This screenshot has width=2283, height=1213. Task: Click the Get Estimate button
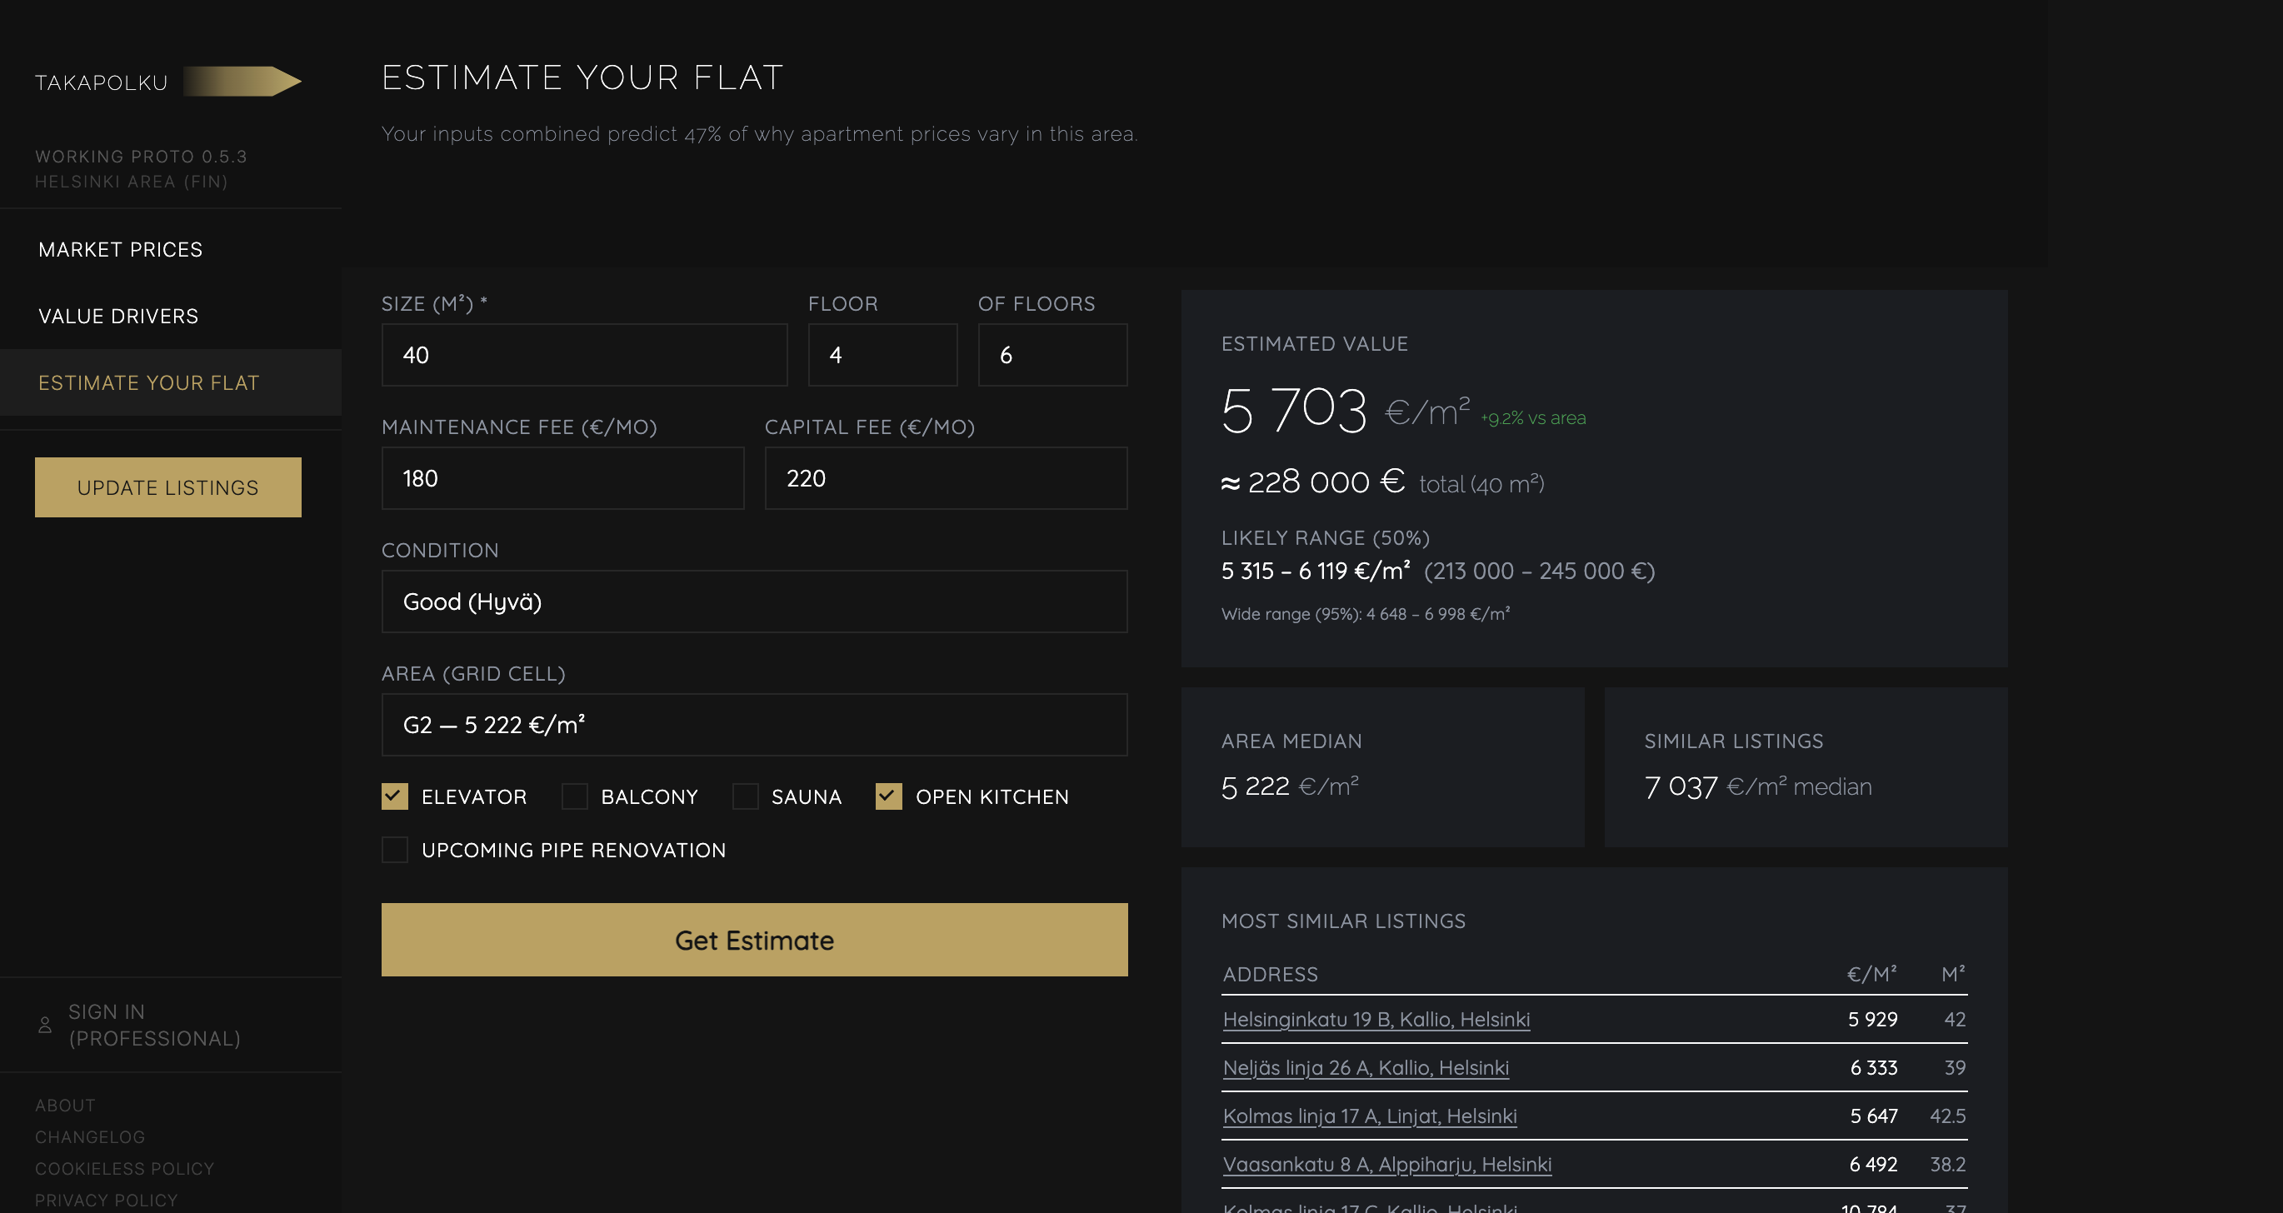tap(753, 939)
